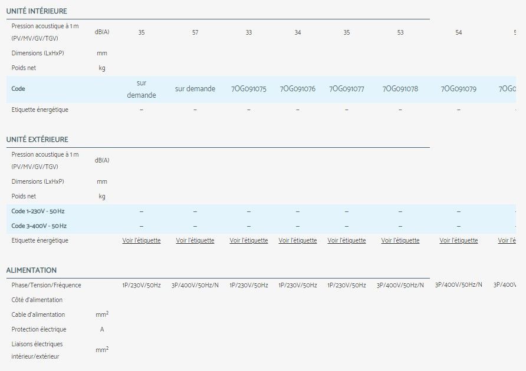
Task: Click the 'ALIMENTATION' section heading
Action: coord(31,270)
